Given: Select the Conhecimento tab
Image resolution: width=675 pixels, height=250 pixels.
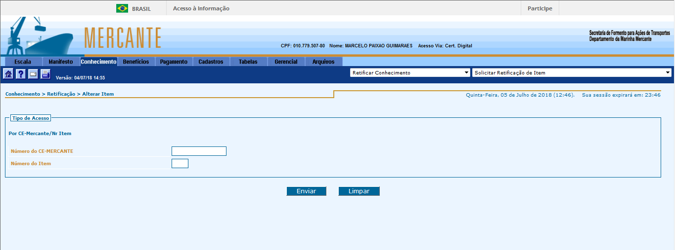Looking at the screenshot, I should pyautogui.click(x=98, y=62).
